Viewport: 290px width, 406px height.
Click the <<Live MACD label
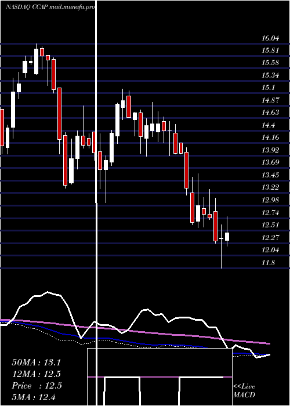coord(244,391)
